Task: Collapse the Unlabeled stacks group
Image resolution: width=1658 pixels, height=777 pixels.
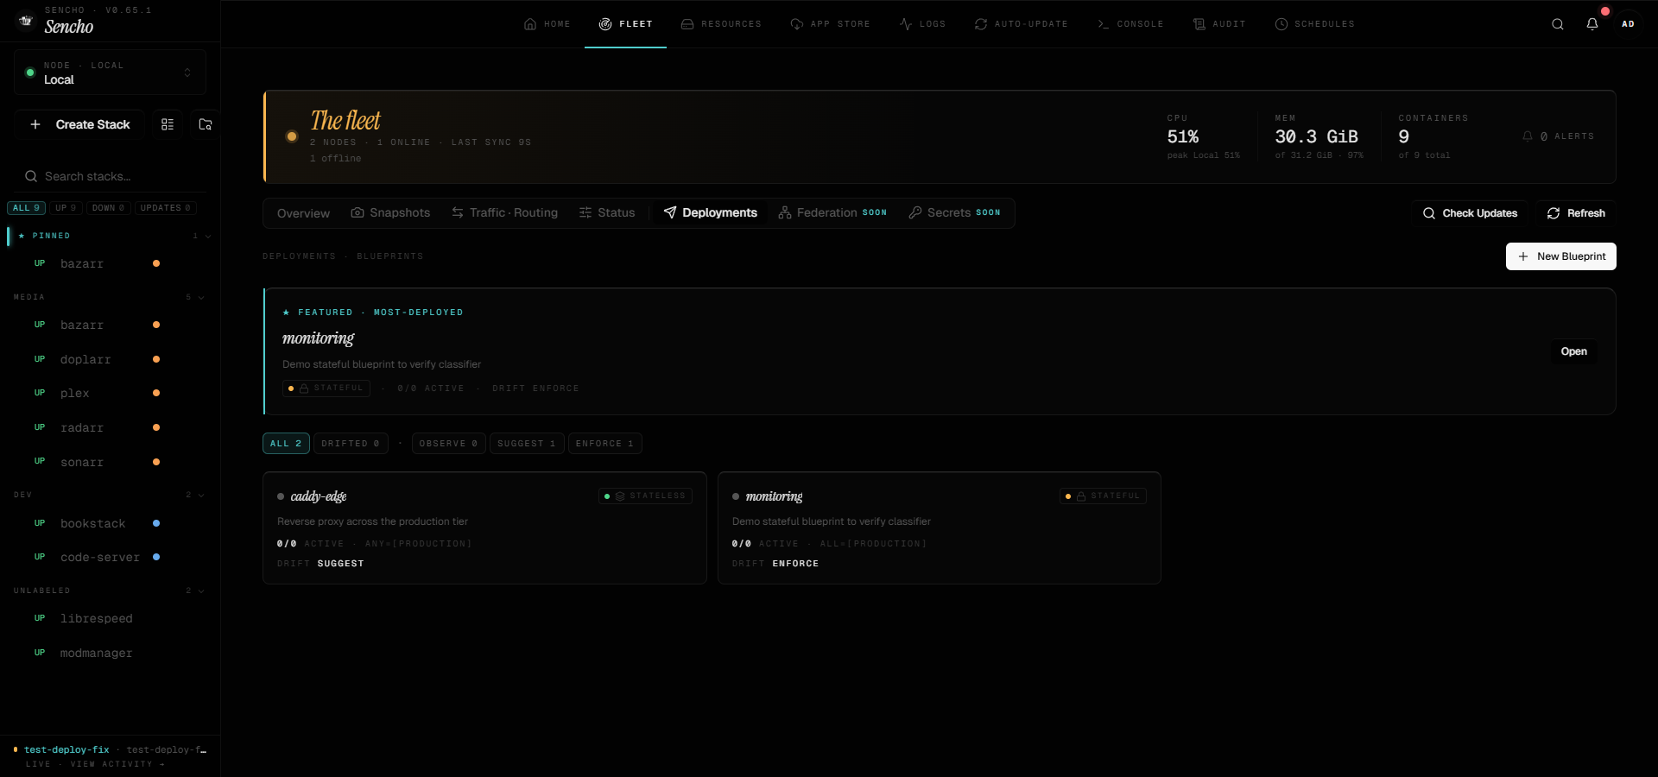Action: 111,591
